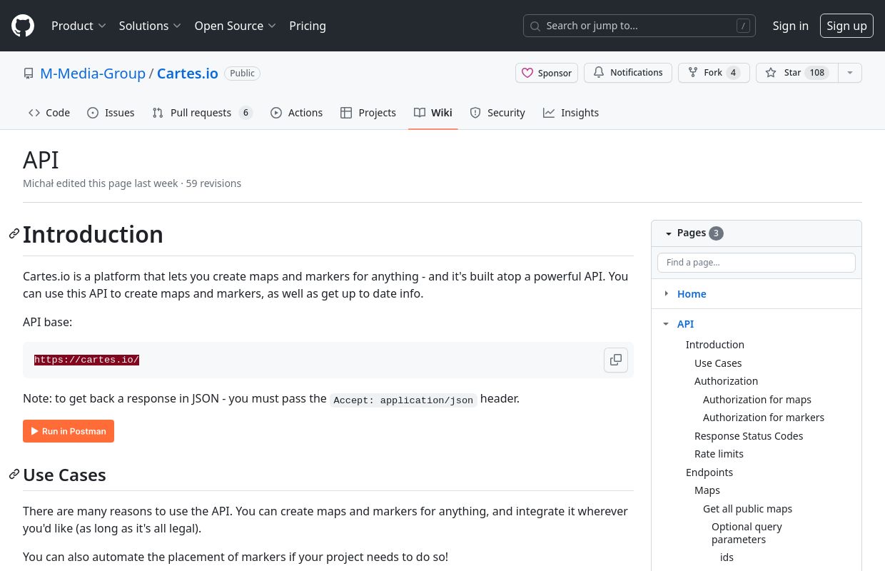This screenshot has height=571, width=885.
Task: Open the M-Media-Group organization link
Action: click(x=93, y=74)
